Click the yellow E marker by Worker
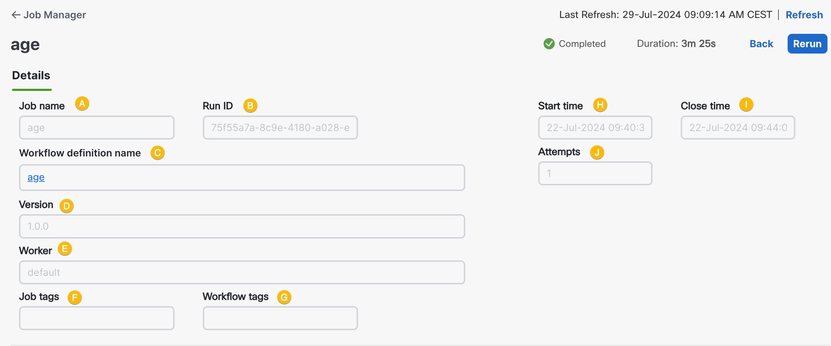The image size is (831, 346). pos(65,249)
